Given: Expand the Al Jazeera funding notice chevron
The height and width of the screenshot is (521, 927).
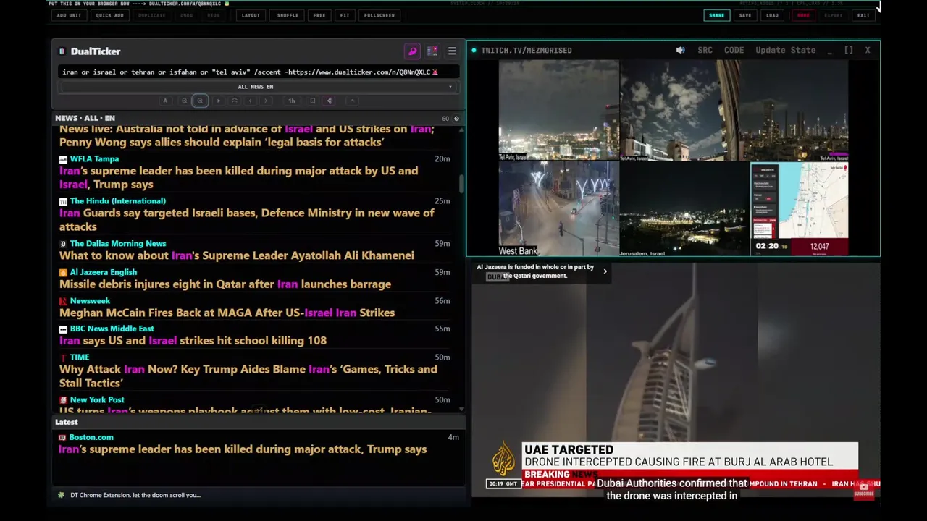Looking at the screenshot, I should (x=605, y=271).
